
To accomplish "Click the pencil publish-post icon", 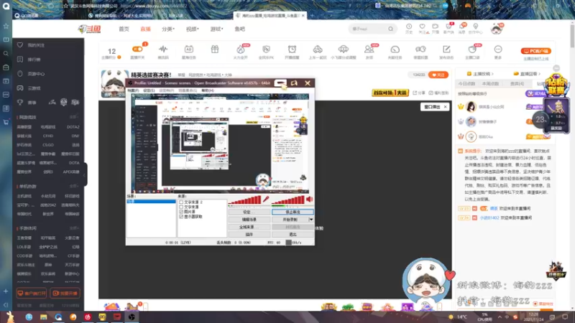I will click(x=446, y=49).
